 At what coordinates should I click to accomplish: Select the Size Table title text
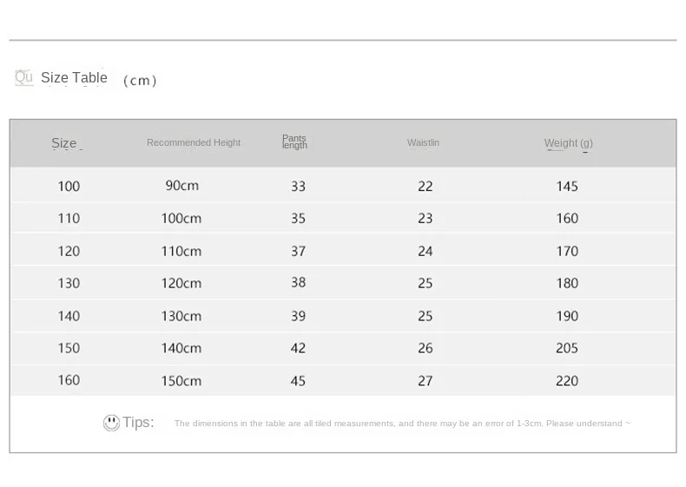pyautogui.click(x=74, y=77)
